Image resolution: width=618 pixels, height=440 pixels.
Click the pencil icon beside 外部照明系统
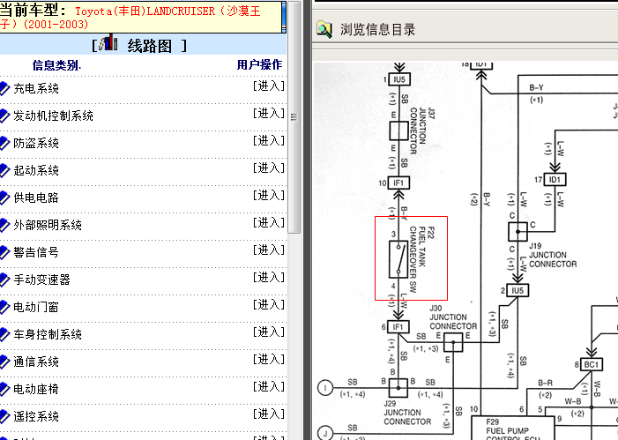click(4, 225)
